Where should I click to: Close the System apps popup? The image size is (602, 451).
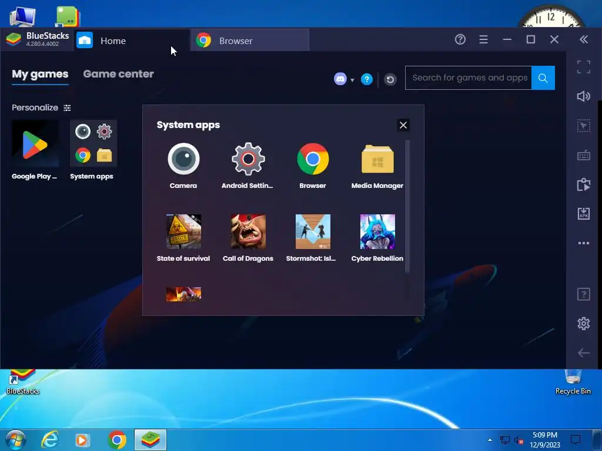point(403,125)
